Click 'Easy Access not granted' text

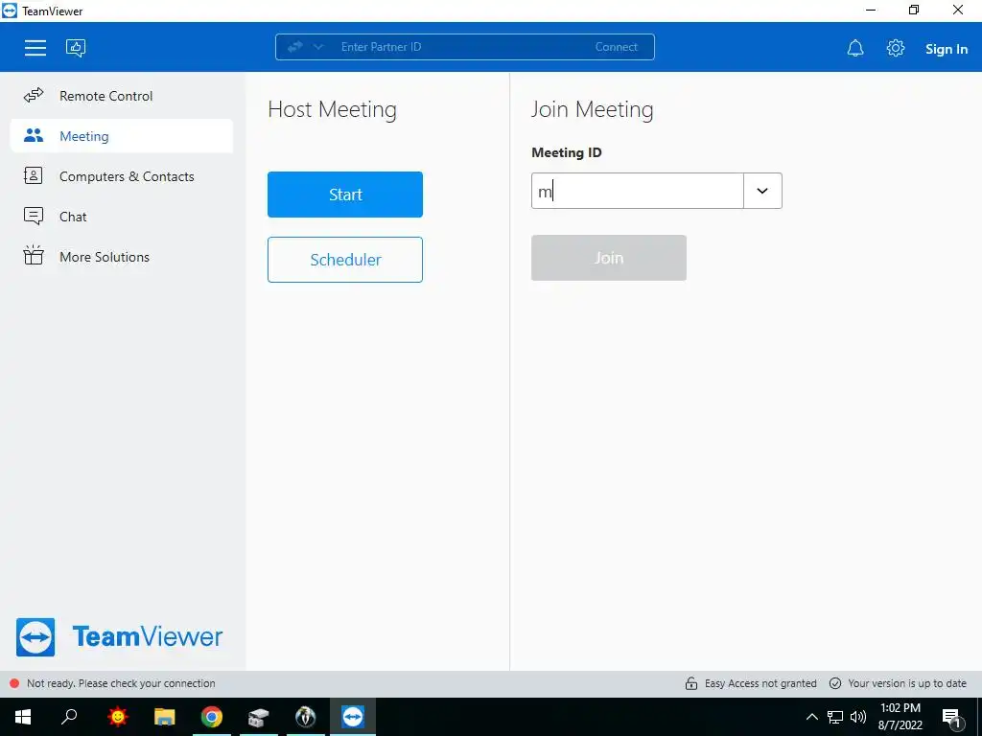[760, 683]
